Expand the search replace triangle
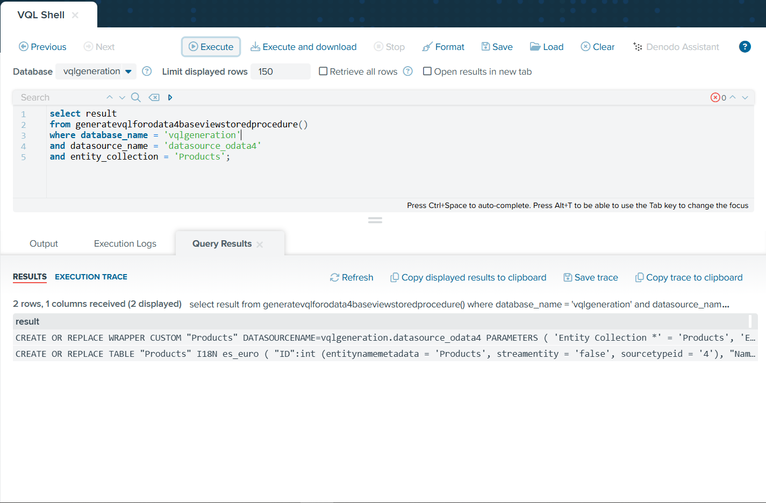The image size is (766, 503). [170, 97]
